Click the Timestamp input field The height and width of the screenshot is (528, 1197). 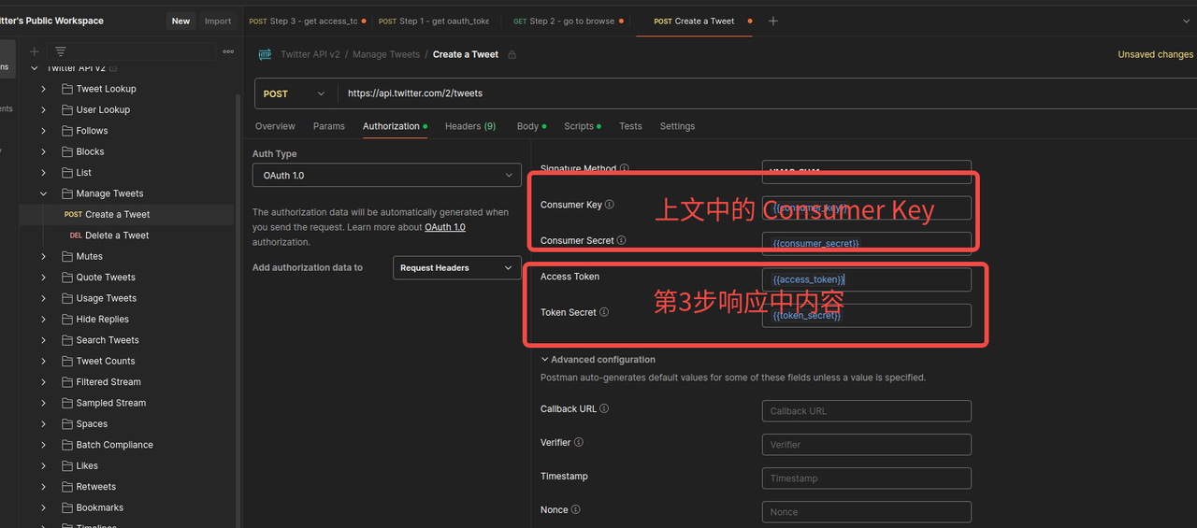point(867,478)
